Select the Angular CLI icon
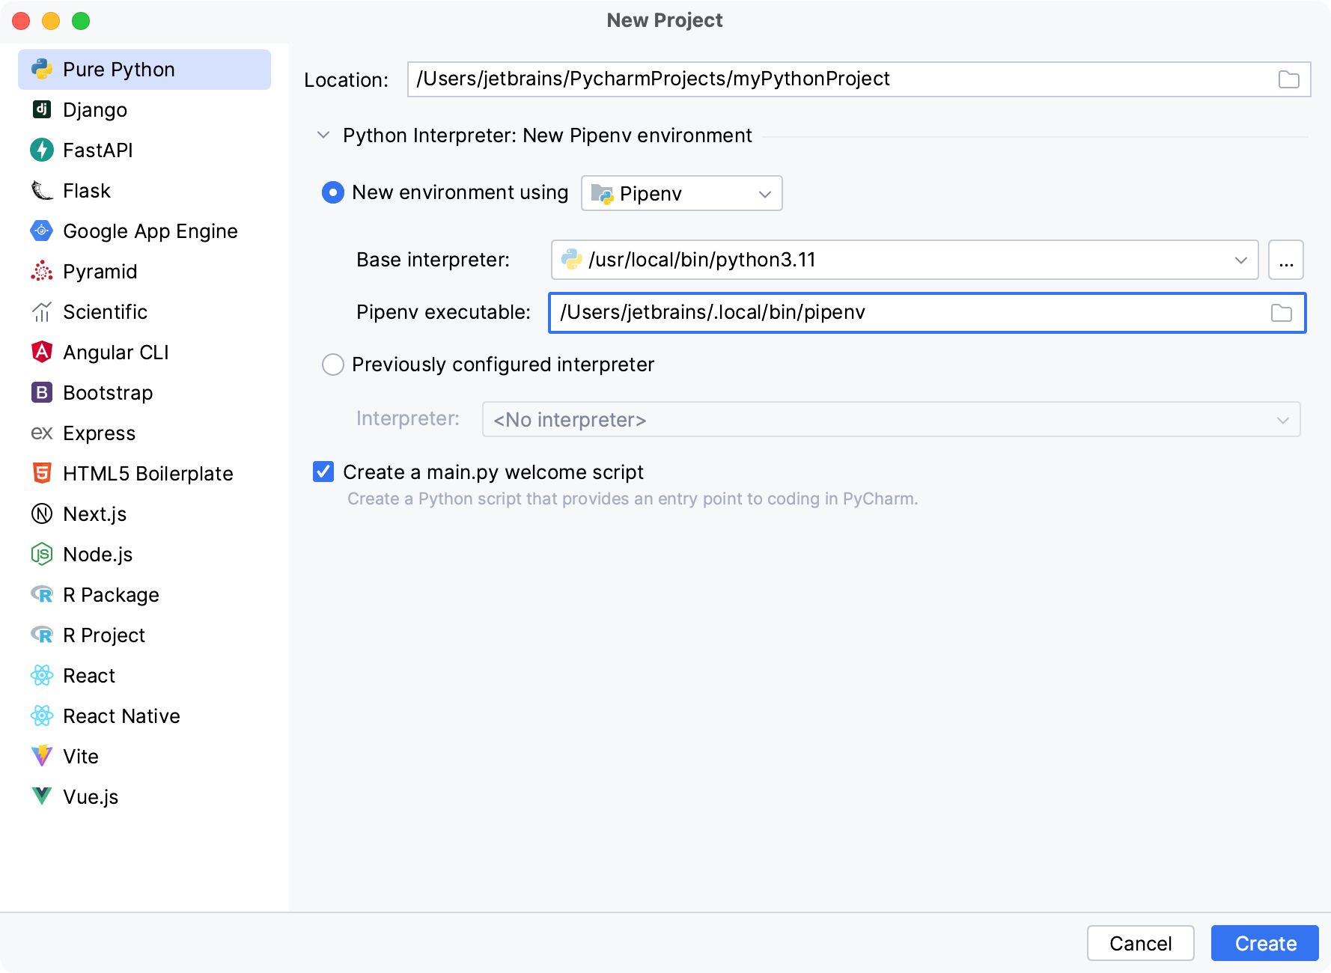 (42, 352)
